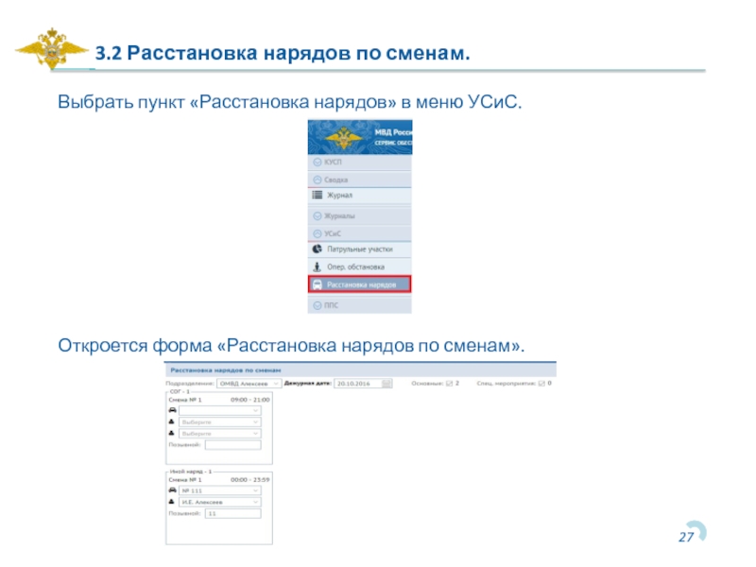Screen dimensions: 756x567
Task: Click Смена № 1 label in СОГ - 1
Action: point(185,400)
